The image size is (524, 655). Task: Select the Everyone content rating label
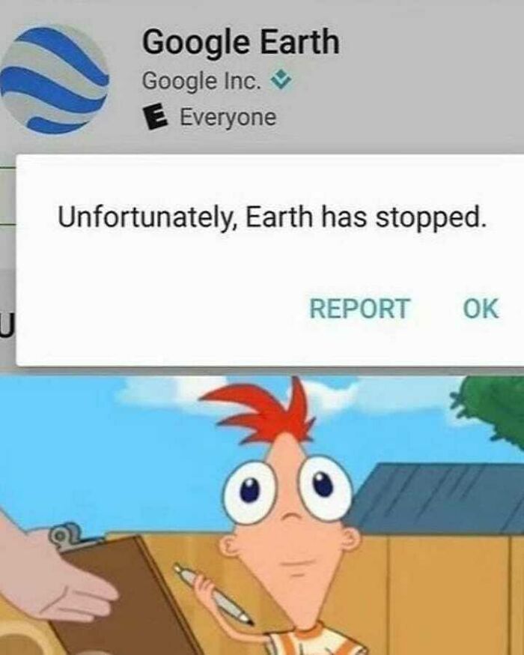228,118
